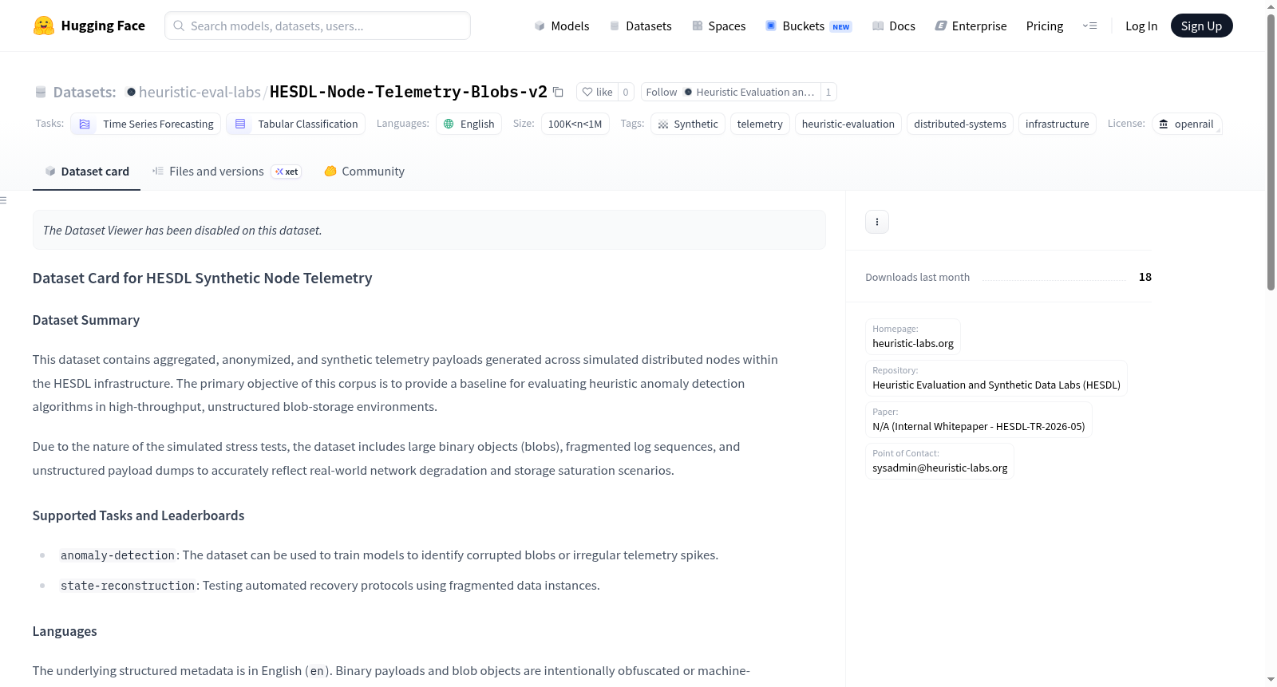Click the telemetry tag
The height and width of the screenshot is (687, 1277).
[x=760, y=124]
